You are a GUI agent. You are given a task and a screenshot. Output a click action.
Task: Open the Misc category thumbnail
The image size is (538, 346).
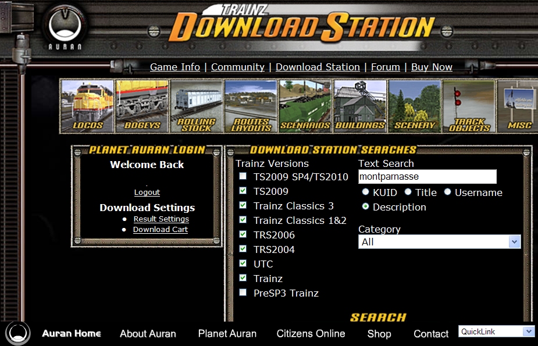pos(518,106)
